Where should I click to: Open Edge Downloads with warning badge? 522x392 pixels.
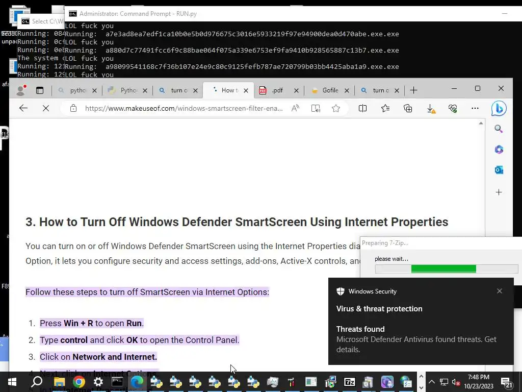(x=431, y=109)
